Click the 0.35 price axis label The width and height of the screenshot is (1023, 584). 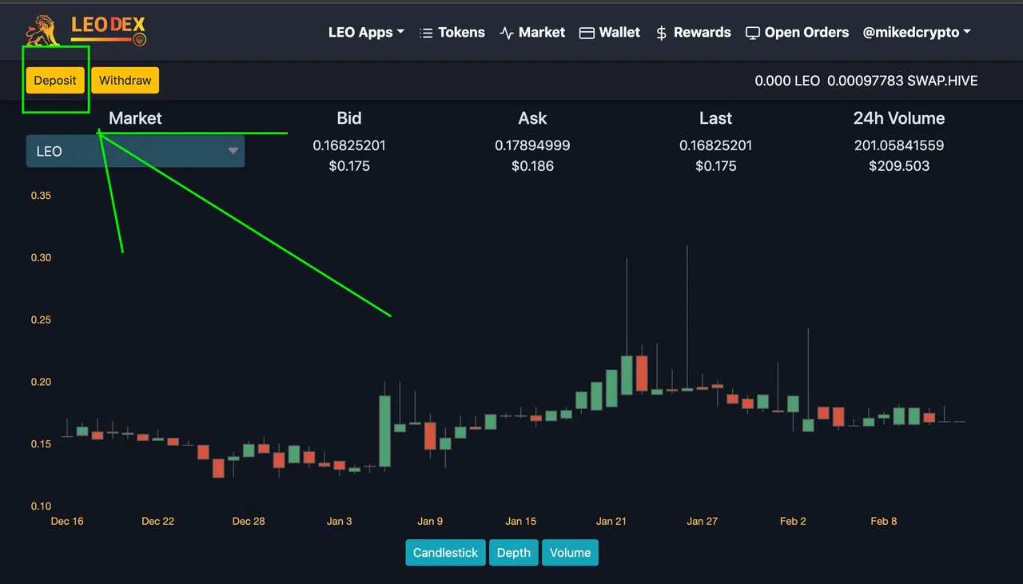(41, 195)
